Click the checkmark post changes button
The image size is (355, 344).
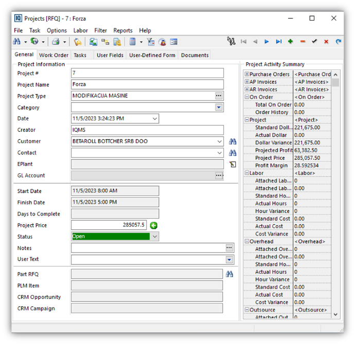coord(314,42)
